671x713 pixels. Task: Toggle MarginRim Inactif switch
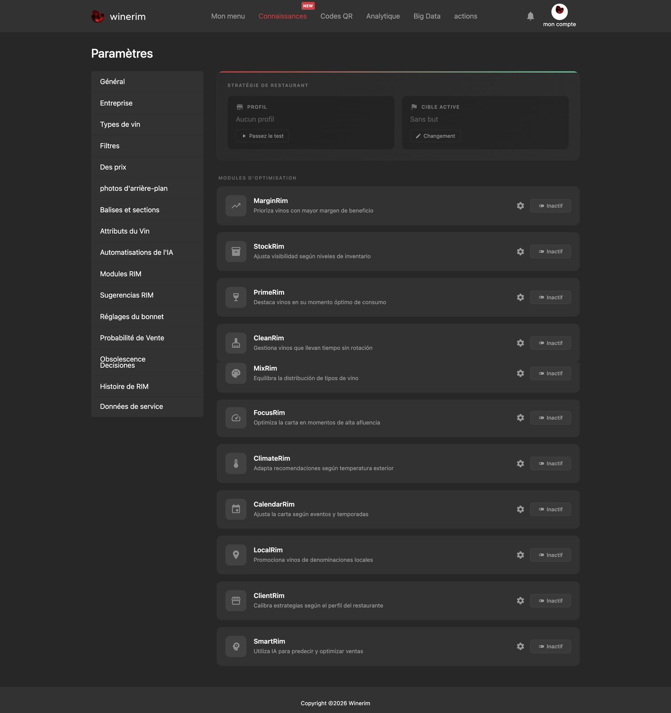tap(550, 206)
